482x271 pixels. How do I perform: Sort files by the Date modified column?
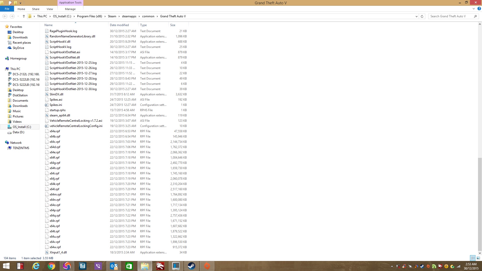pos(119,25)
